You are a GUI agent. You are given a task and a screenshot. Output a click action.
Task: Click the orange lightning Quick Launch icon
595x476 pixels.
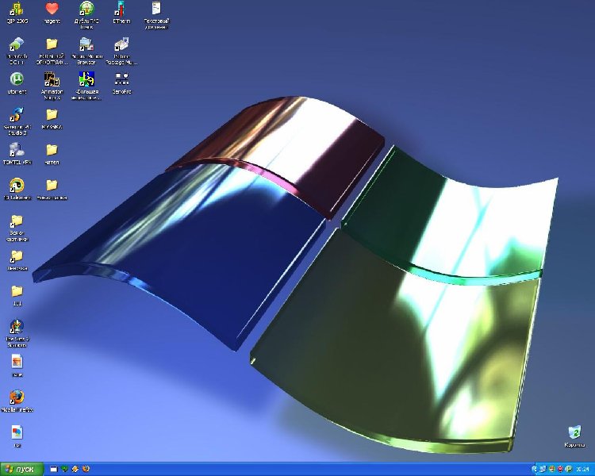pos(75,469)
